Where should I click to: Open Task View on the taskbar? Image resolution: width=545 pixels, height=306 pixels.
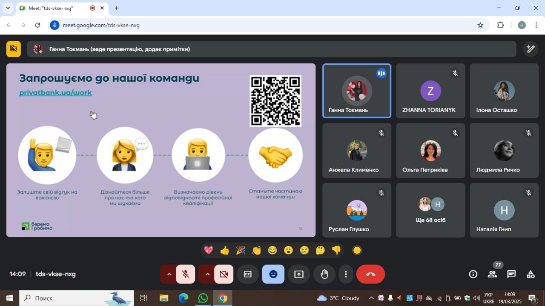[143, 298]
